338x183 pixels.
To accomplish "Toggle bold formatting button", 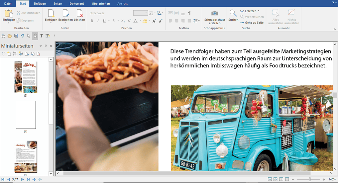I will pyautogui.click(x=92, y=21).
